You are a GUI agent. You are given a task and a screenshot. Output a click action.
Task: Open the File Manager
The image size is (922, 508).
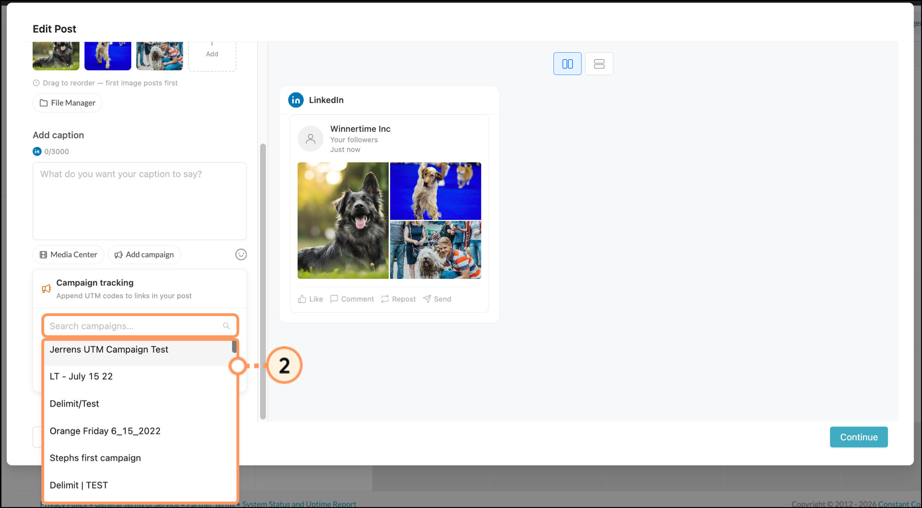(x=68, y=103)
